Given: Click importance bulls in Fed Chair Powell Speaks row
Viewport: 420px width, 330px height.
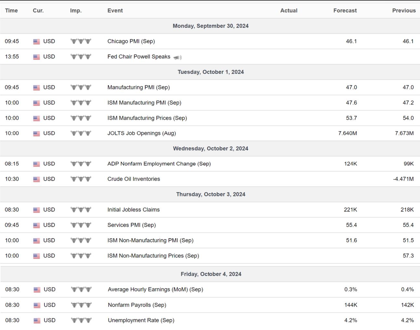Looking at the screenshot, I should point(81,56).
